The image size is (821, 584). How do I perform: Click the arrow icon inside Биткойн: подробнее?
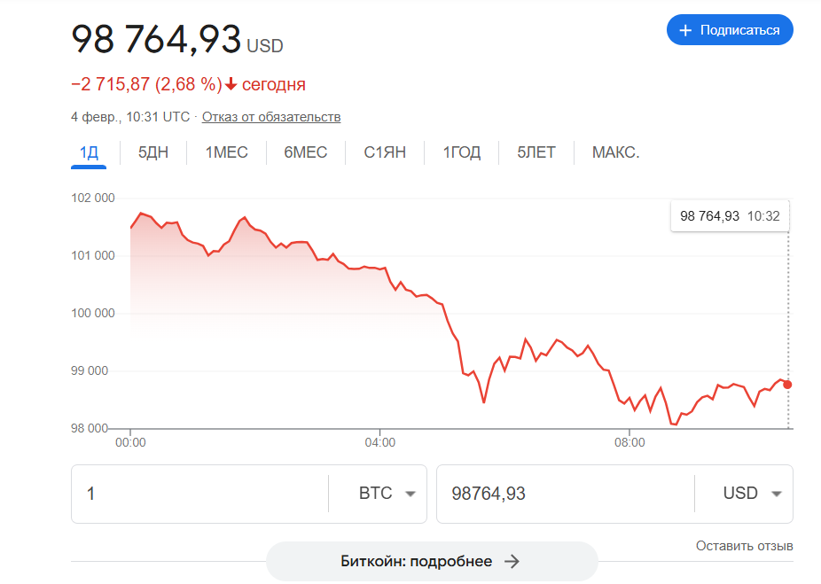(x=511, y=561)
